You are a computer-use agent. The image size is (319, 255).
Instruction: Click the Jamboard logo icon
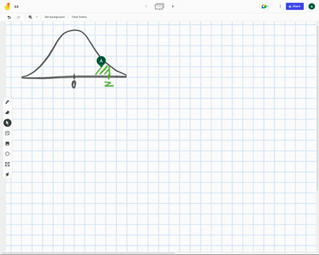pos(7,7)
